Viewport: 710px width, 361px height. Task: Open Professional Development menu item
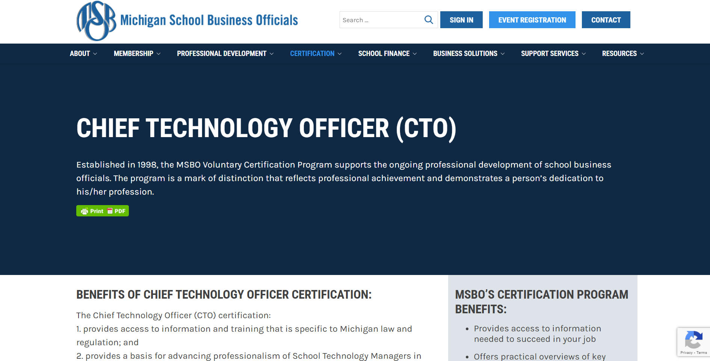[222, 54]
